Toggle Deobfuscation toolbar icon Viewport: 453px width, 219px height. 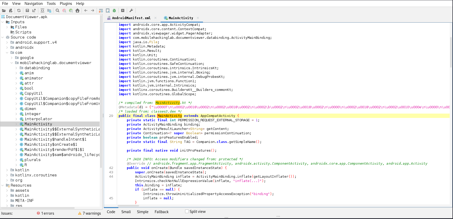[101, 10]
